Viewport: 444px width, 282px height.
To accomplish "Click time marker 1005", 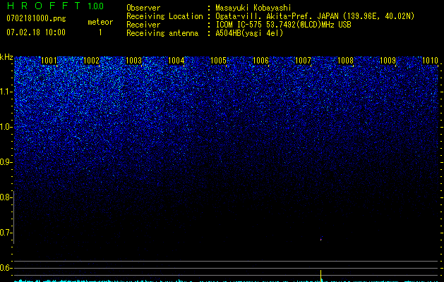I will [218, 61].
